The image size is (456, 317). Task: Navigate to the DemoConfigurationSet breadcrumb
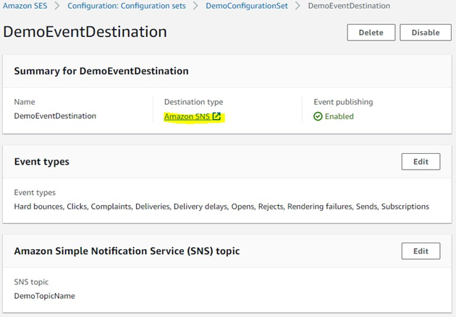246,6
